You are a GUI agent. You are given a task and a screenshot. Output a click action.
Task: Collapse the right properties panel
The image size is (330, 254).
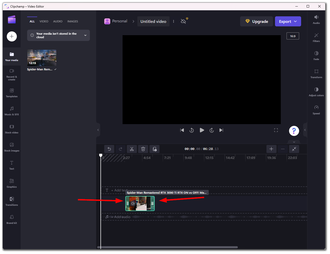[305, 130]
